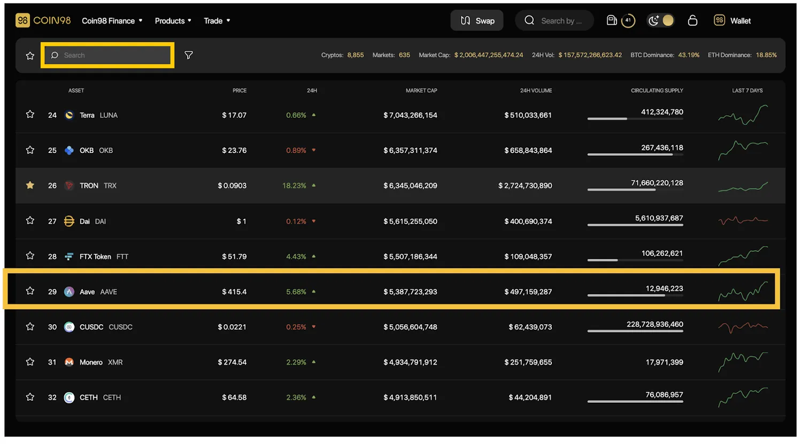Sort by the ASSET column header
Screen dimensions: 802x444
[x=76, y=90]
